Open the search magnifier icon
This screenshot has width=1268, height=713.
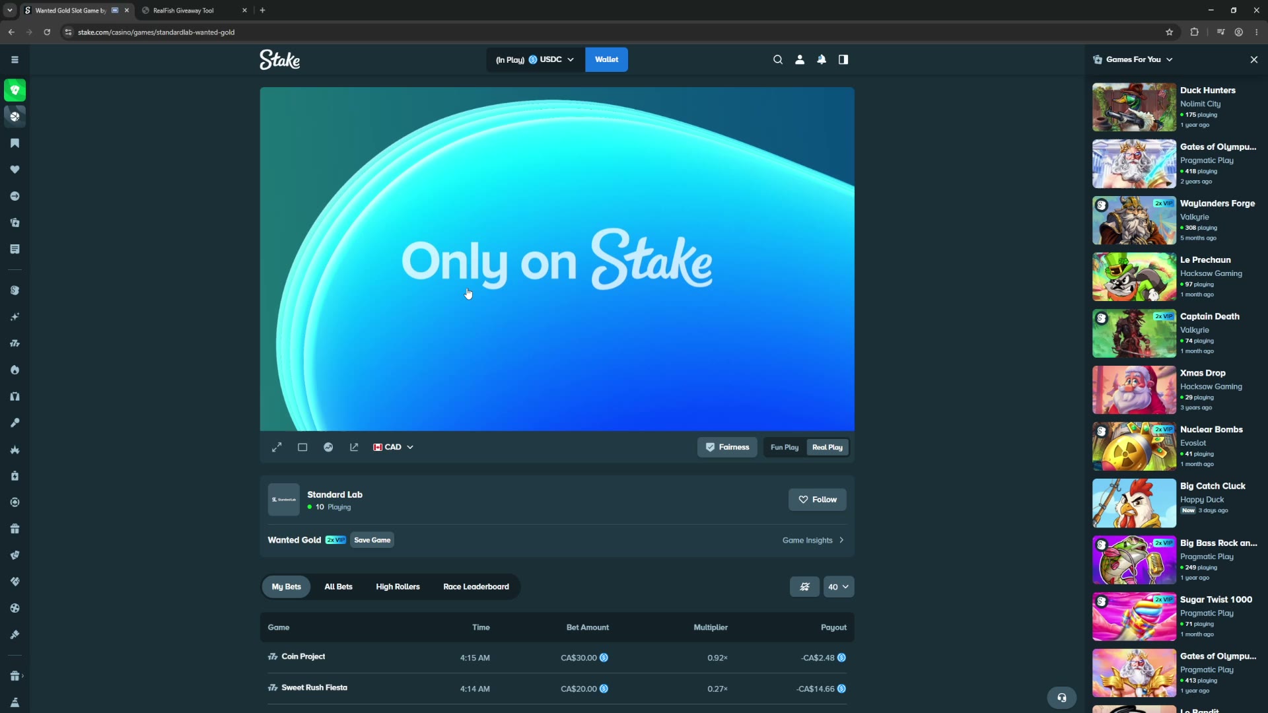click(x=778, y=59)
